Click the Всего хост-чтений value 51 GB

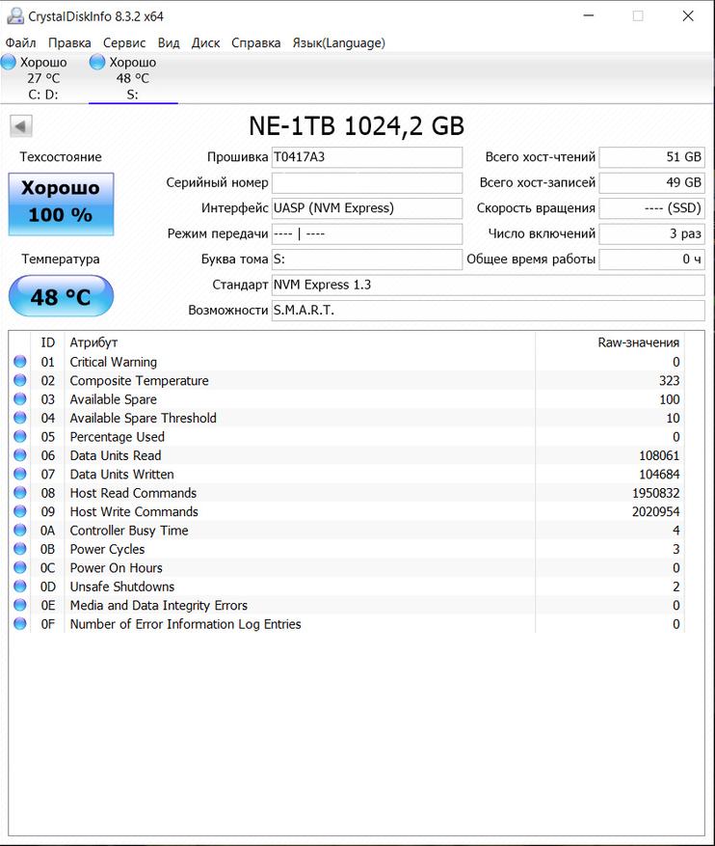tap(652, 157)
